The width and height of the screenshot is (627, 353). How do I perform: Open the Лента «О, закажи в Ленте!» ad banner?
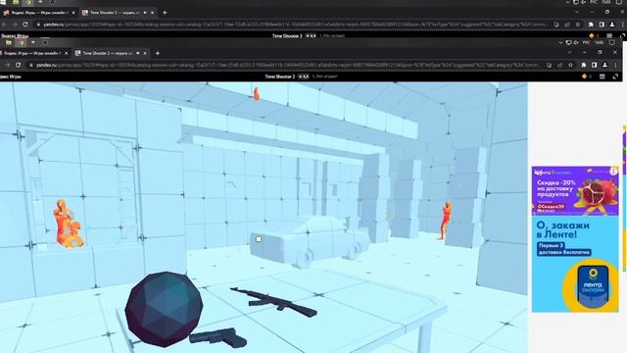[x=575, y=239]
